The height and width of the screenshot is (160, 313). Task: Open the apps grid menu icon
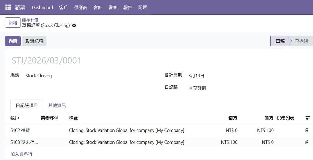point(8,7)
